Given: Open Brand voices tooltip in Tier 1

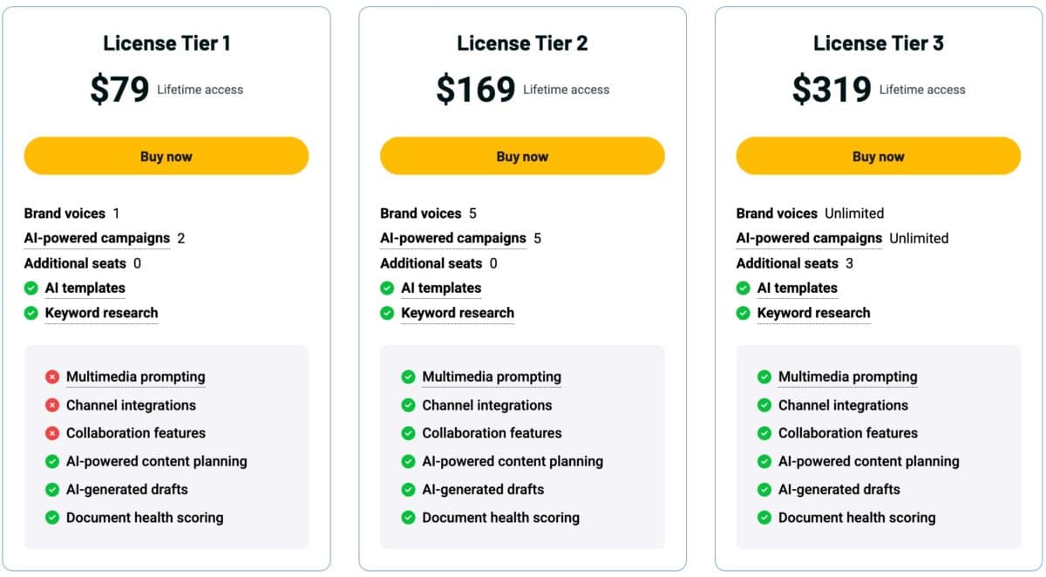Looking at the screenshot, I should click(65, 214).
